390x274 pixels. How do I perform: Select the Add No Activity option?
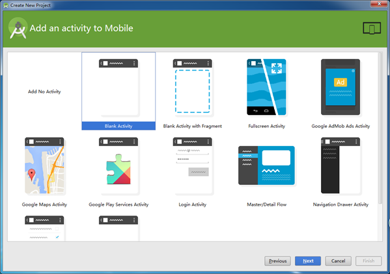44,92
